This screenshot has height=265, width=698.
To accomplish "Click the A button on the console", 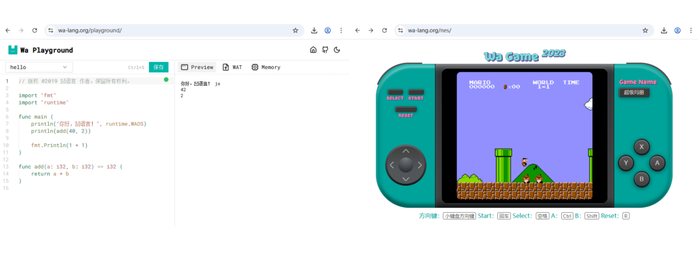I will tap(658, 163).
